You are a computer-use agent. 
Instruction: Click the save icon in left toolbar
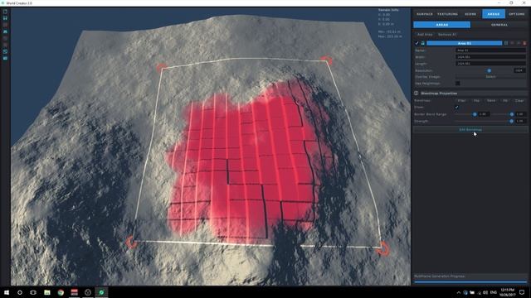[x=5, y=18]
